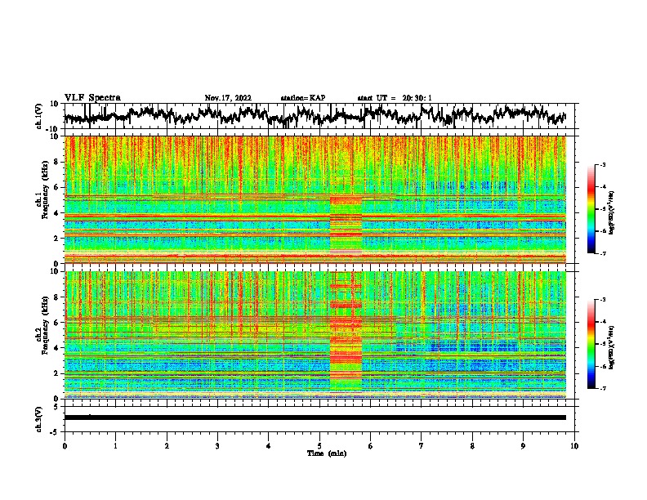
Task: Click the broadband burst in the ch.2 spectrogram
Action: pyautogui.click(x=346, y=331)
